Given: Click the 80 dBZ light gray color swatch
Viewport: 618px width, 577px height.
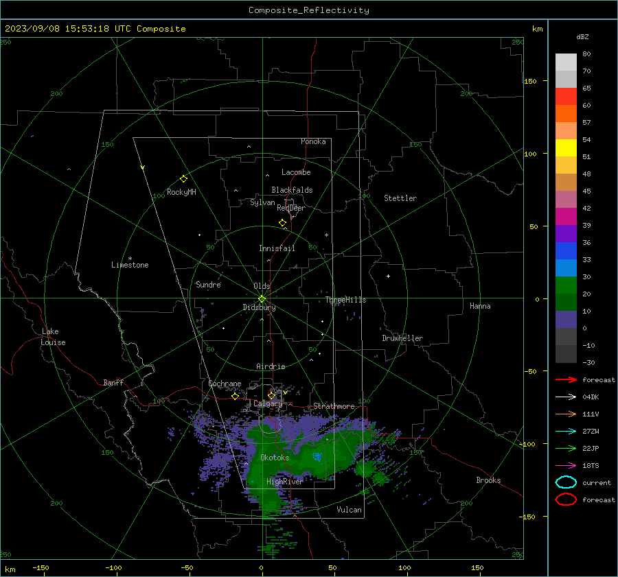Looking at the screenshot, I should [x=566, y=62].
